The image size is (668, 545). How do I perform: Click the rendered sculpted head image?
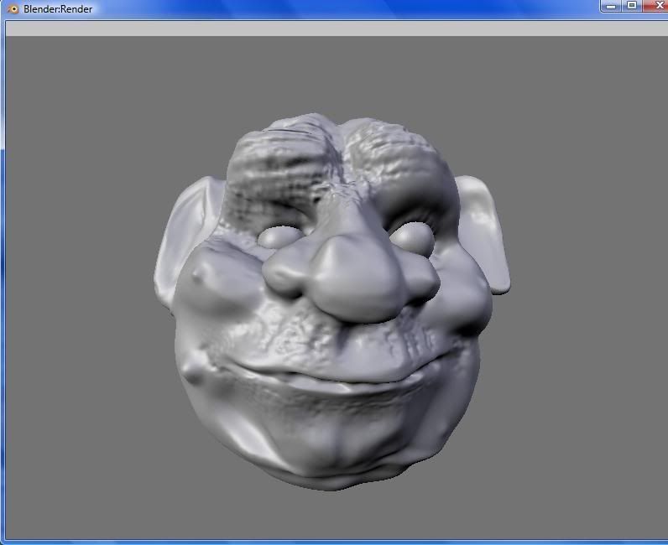point(331,302)
